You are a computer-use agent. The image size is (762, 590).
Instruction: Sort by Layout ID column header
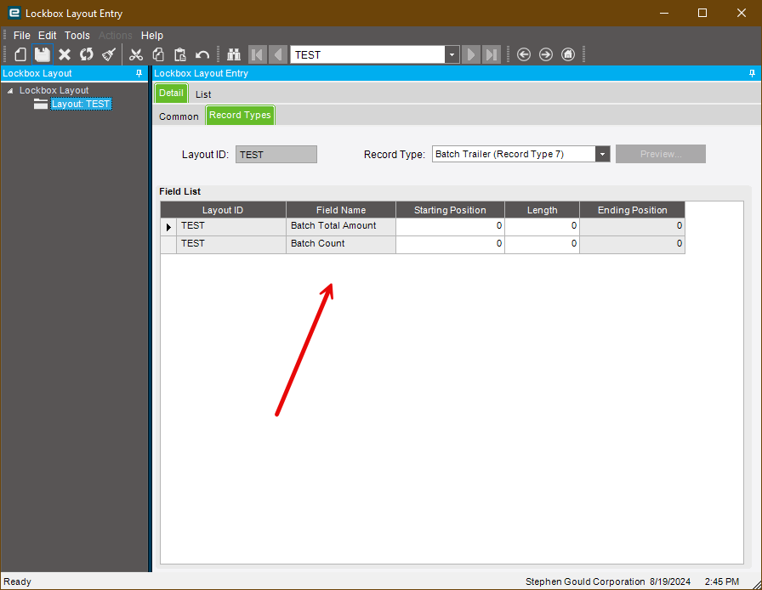[223, 210]
